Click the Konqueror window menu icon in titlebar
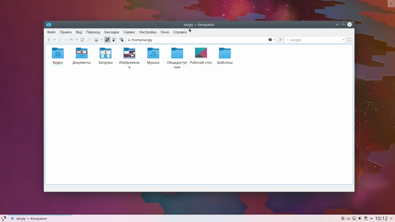Viewport: 395px width, 222px height. pos(49,25)
